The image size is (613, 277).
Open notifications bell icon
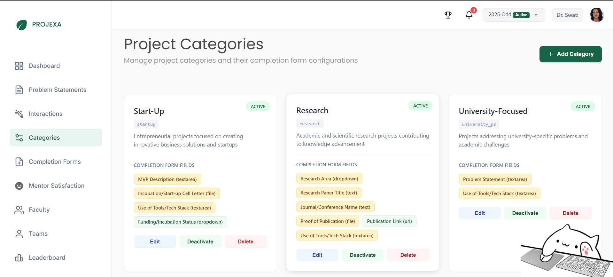[469, 15]
